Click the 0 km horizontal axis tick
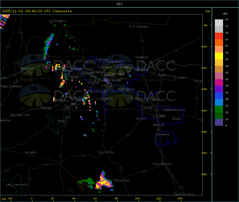 click(x=32, y=198)
